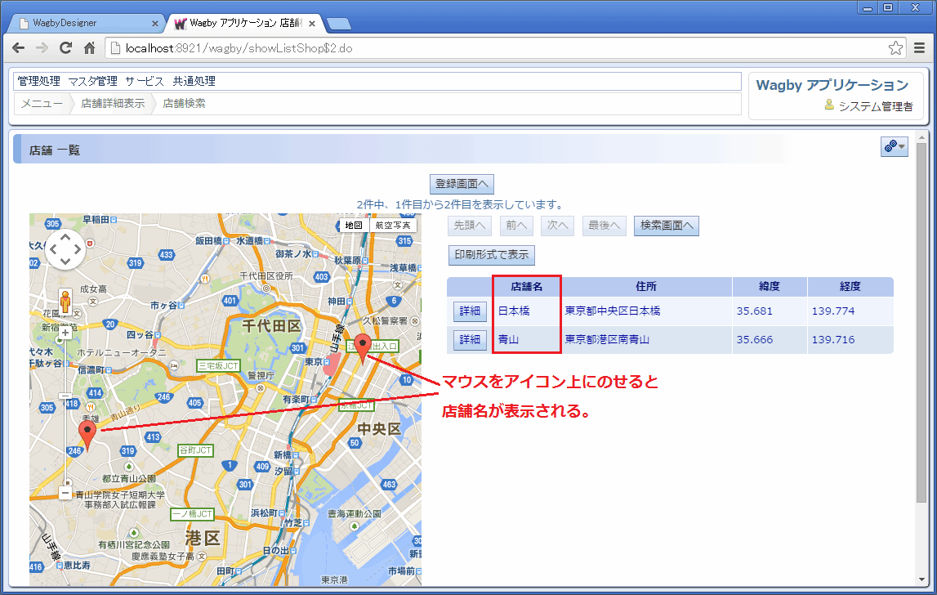Click the scrollbar up arrow

pyautogui.click(x=921, y=137)
